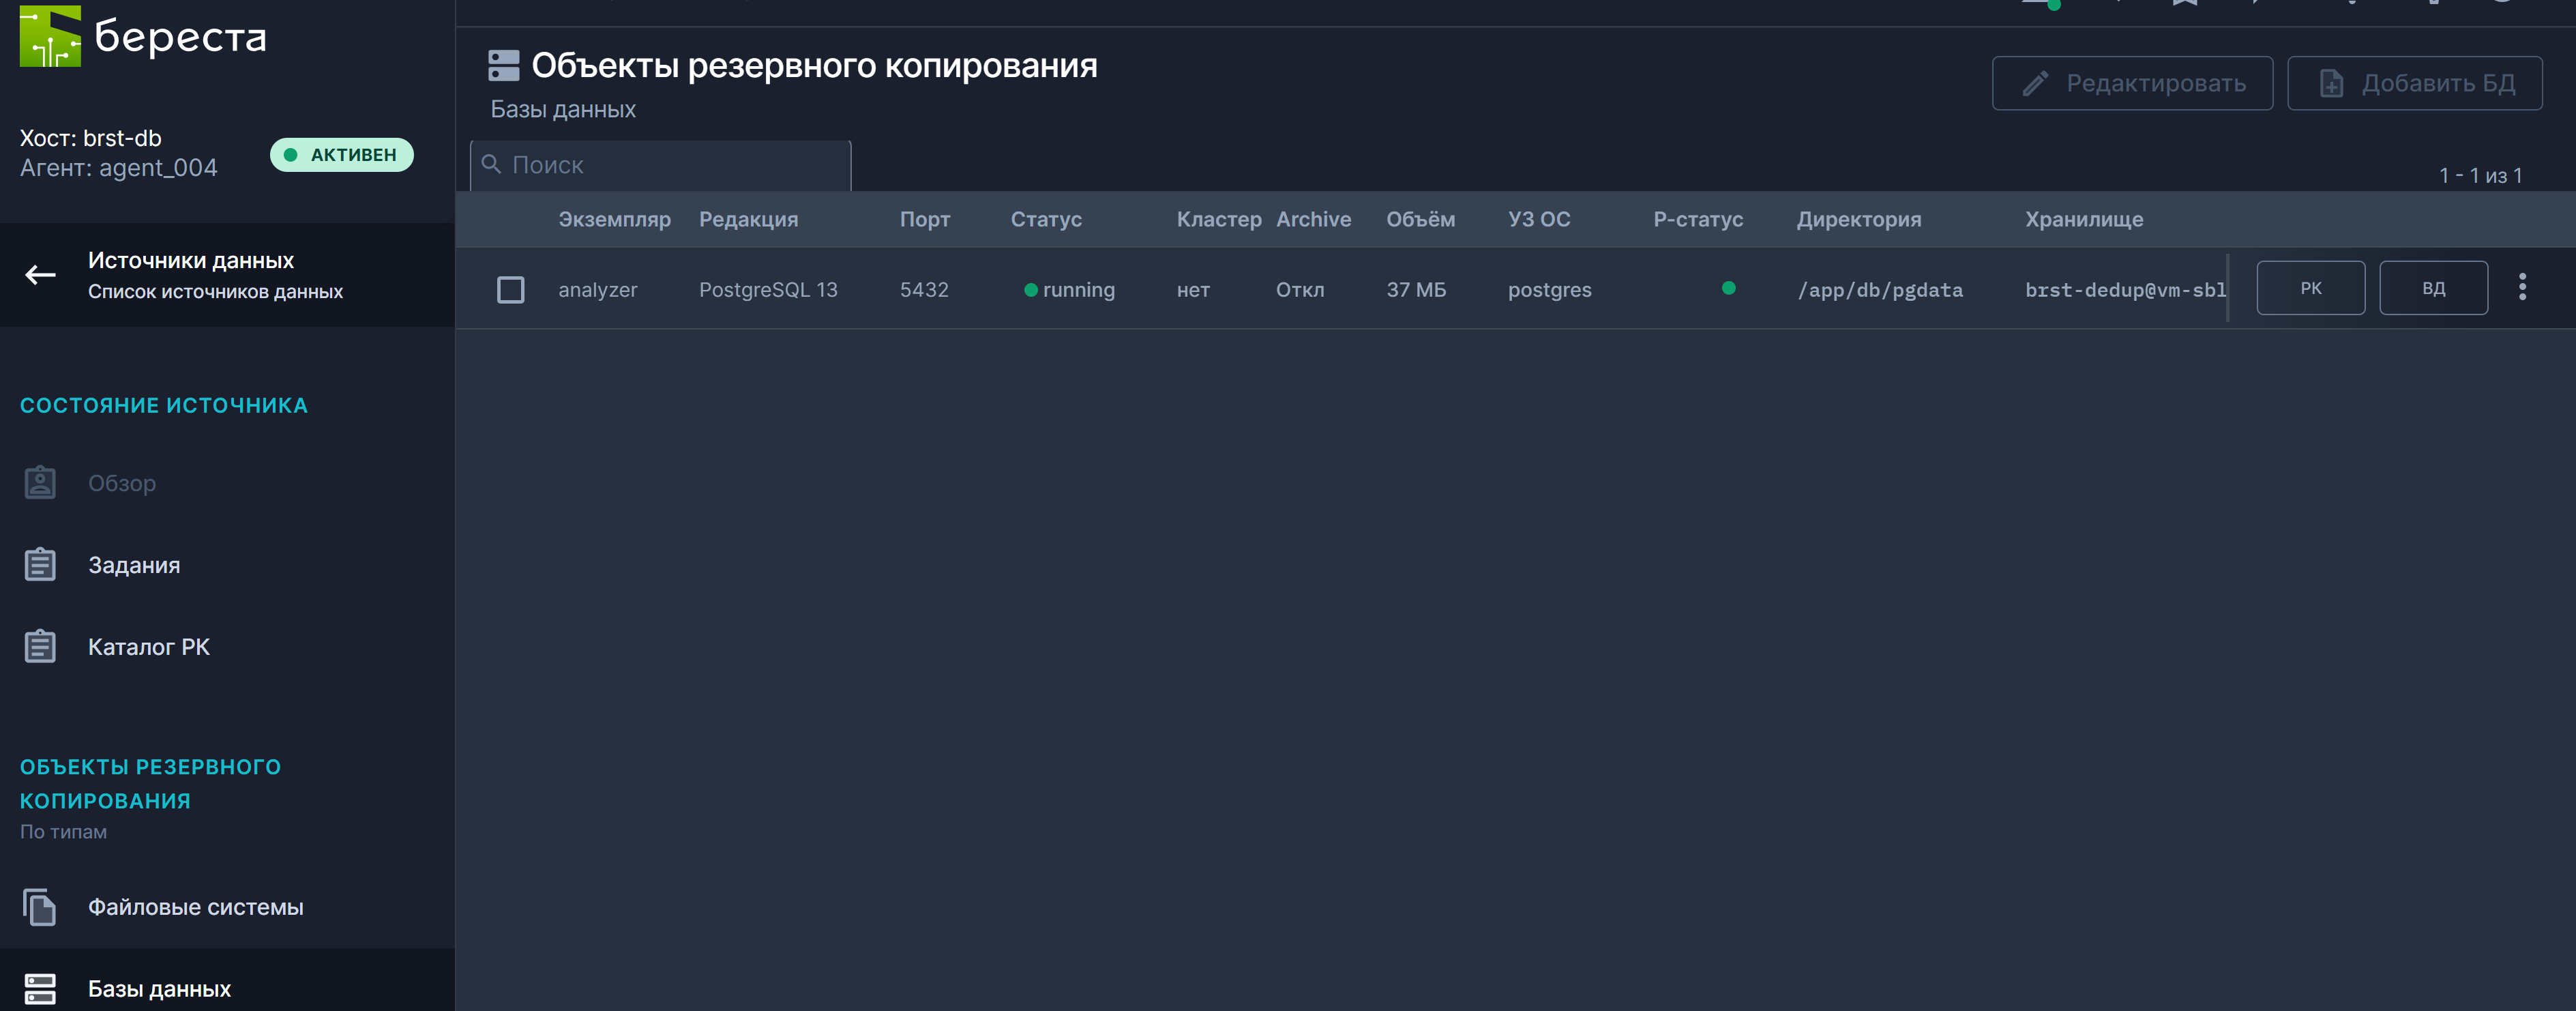Open the three-dot actions menu for analyzer
Screen dimensions: 2576x1011
(x=2523, y=287)
